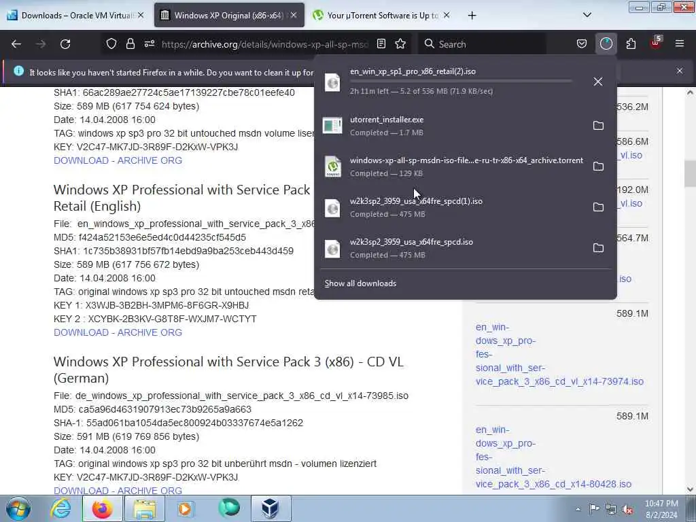The width and height of the screenshot is (696, 522).
Task: Click the 589.1M size above cd_vl_x14-73974.iso
Action: pos(632,314)
